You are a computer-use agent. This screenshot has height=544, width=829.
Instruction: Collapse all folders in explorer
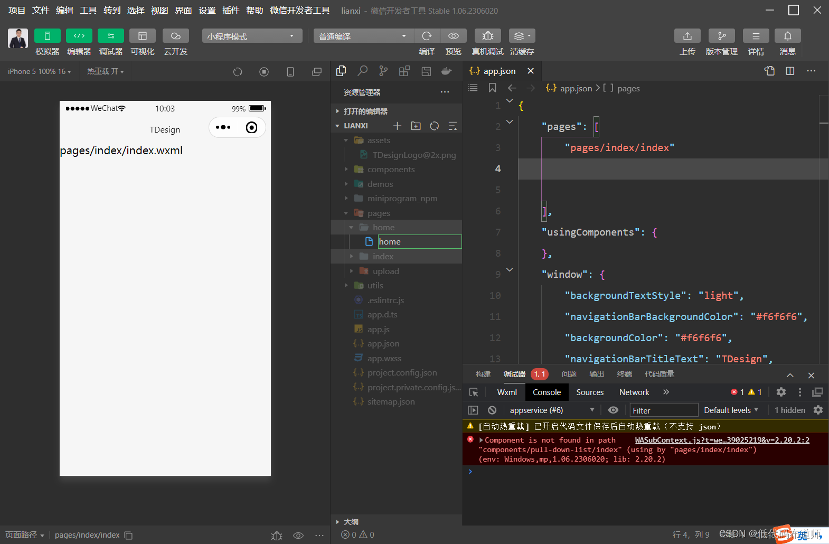pyautogui.click(x=453, y=126)
